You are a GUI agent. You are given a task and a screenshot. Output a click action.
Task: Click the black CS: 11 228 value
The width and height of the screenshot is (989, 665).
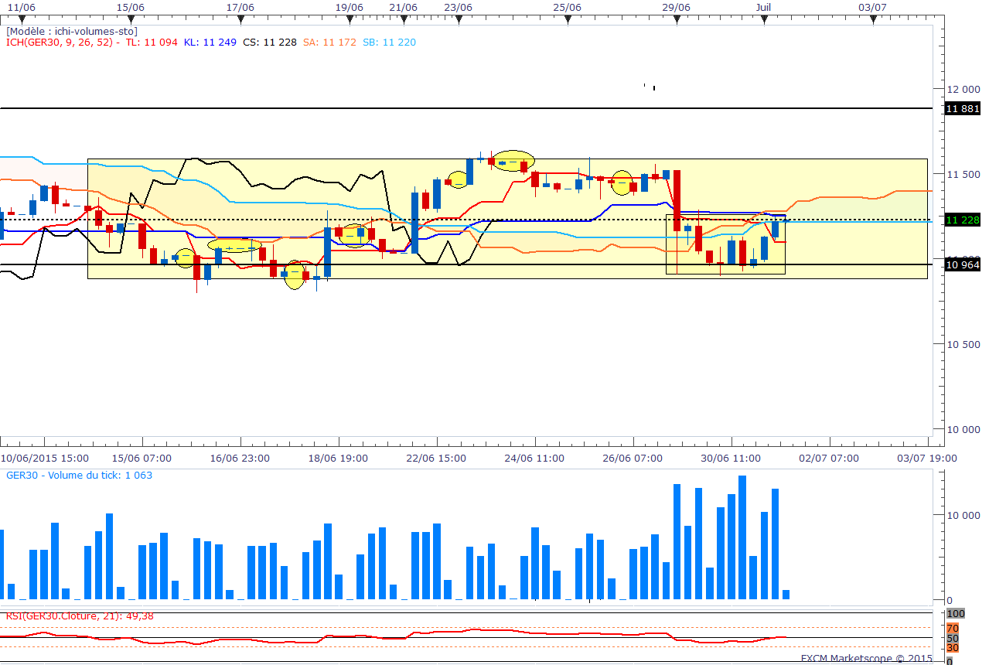tap(269, 43)
